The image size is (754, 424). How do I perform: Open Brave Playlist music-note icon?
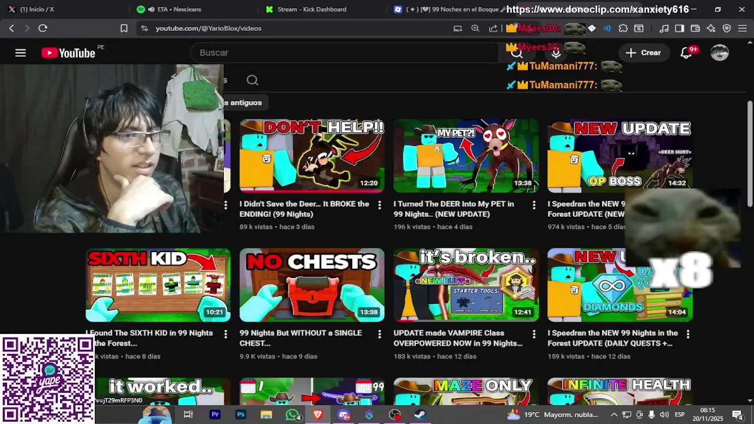664,28
